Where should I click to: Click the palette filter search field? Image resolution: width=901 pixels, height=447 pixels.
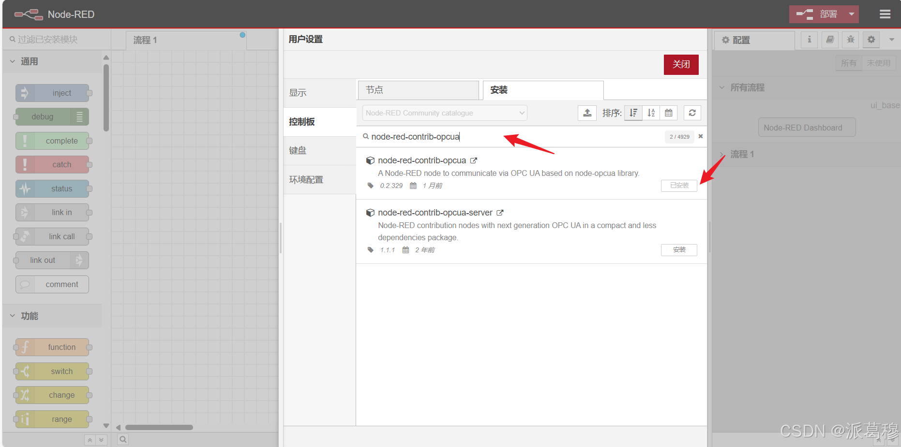tap(57, 40)
